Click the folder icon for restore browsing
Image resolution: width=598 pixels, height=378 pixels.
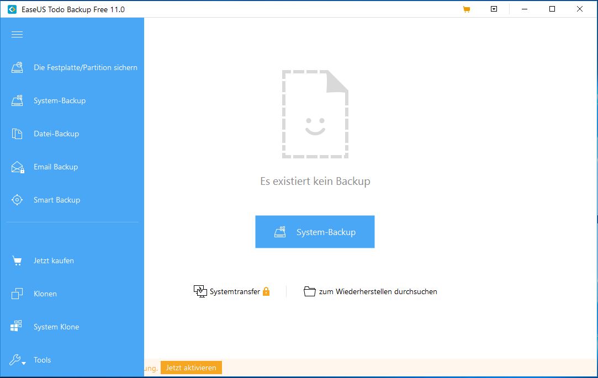[310, 291]
